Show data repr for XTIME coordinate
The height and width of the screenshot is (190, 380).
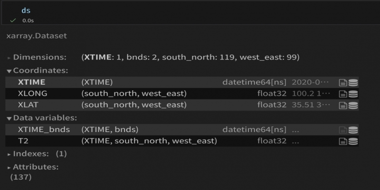click(353, 82)
